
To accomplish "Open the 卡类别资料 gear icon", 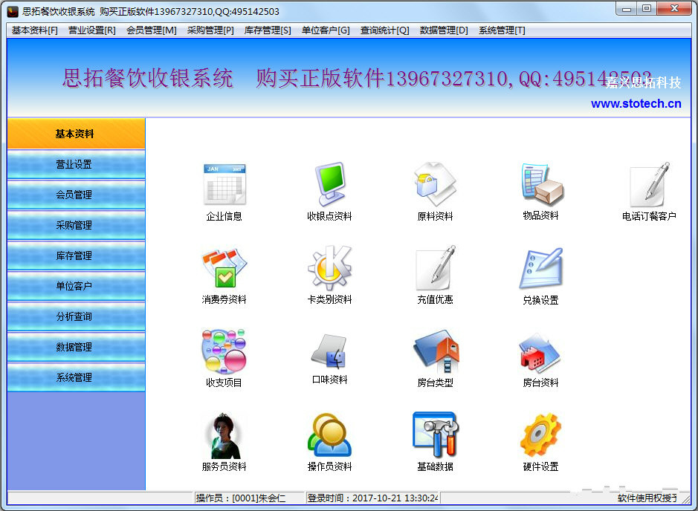I will [x=329, y=267].
